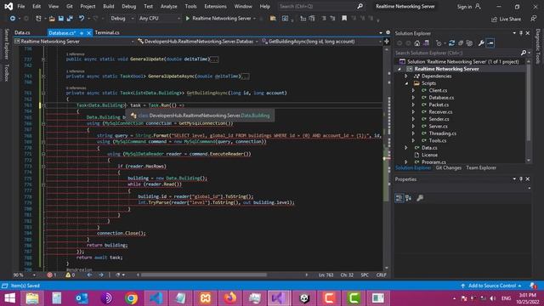Click the green Start debugging play icon
The image size is (544, 306).
coord(187,19)
